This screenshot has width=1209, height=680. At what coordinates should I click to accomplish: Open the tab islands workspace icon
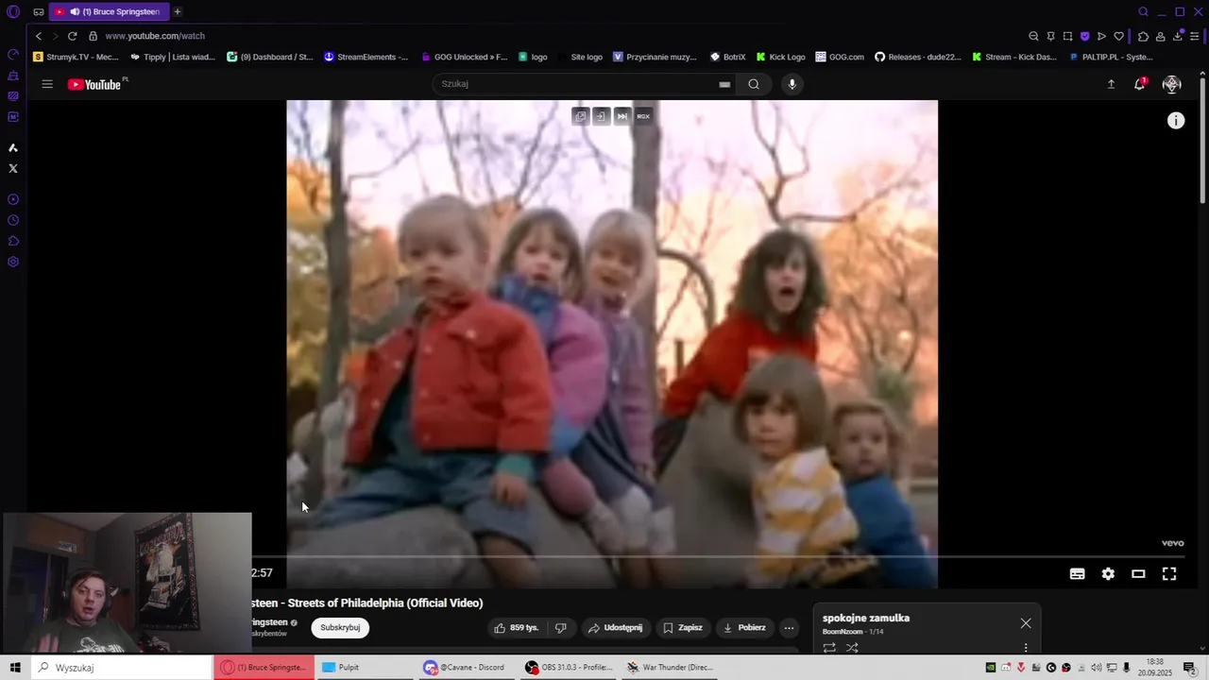coord(39,12)
